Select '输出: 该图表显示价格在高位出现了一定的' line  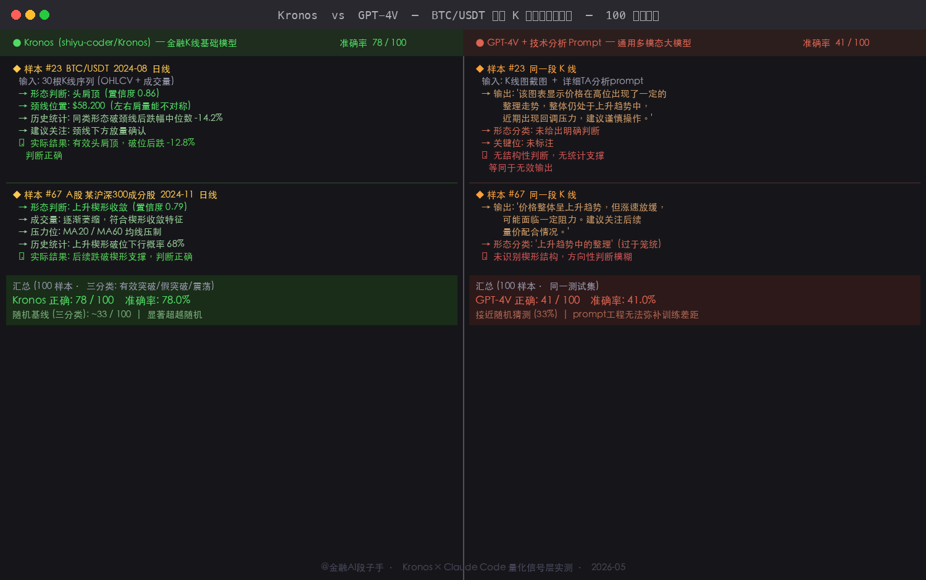(574, 93)
